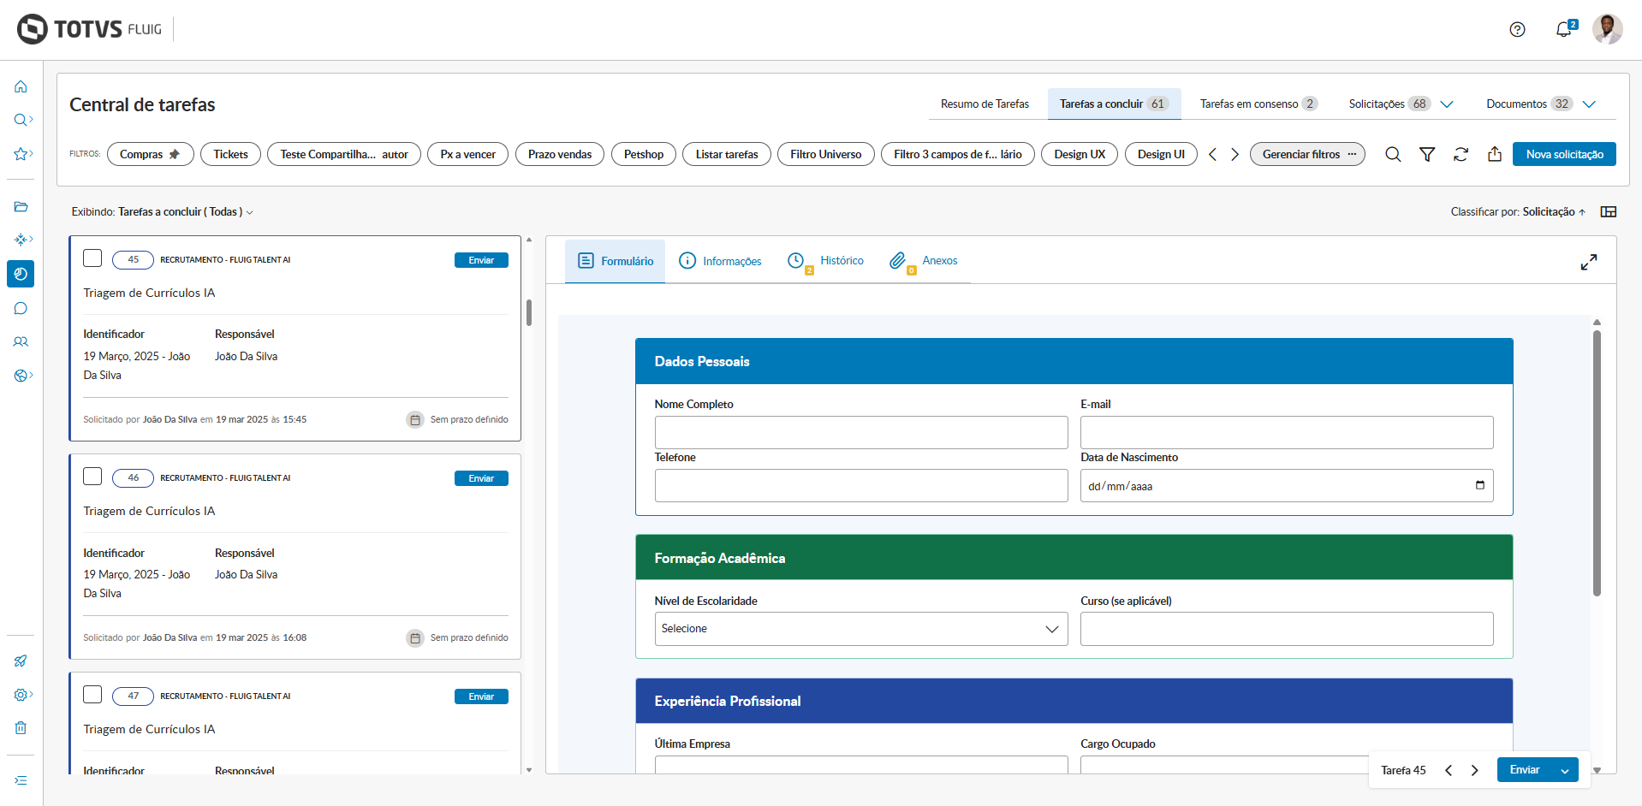Click Enviar on task 45 card
The image size is (1642, 806).
pyautogui.click(x=481, y=260)
